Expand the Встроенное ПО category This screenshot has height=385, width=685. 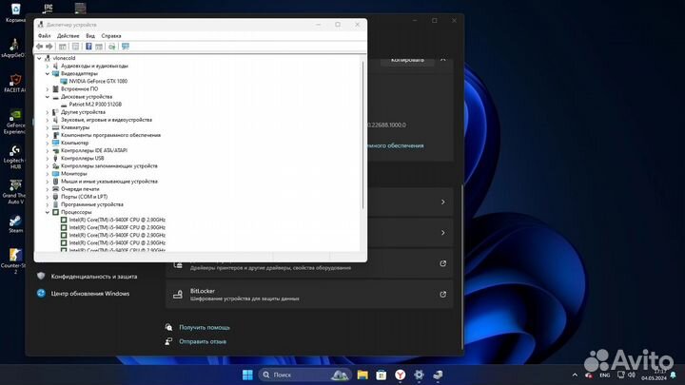click(48, 89)
